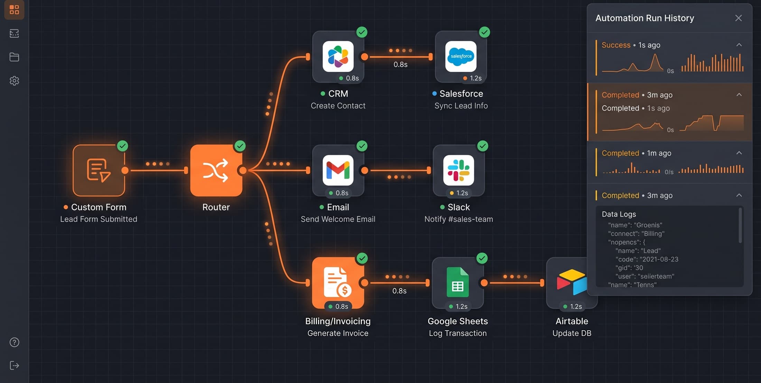Click the 0.8s label on Billing-Sheets link

399,291
